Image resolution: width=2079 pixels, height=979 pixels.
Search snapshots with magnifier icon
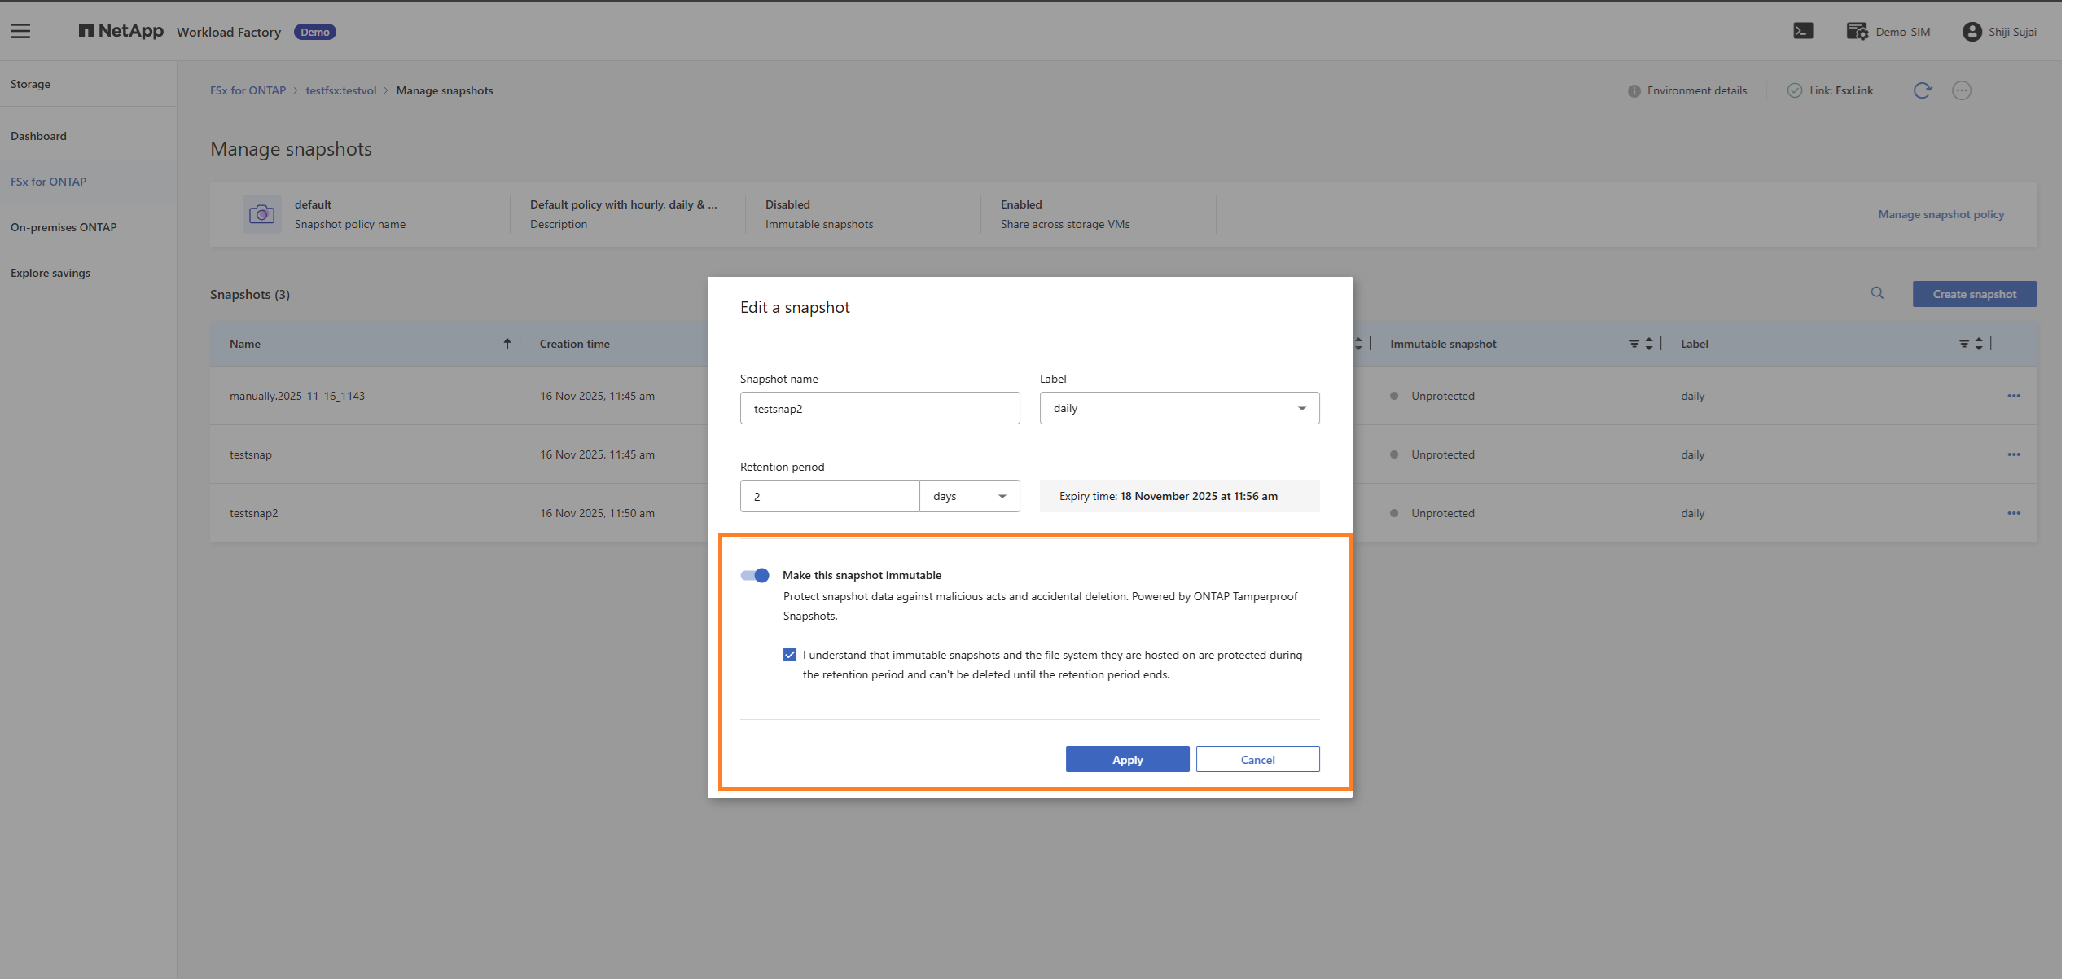point(1877,293)
